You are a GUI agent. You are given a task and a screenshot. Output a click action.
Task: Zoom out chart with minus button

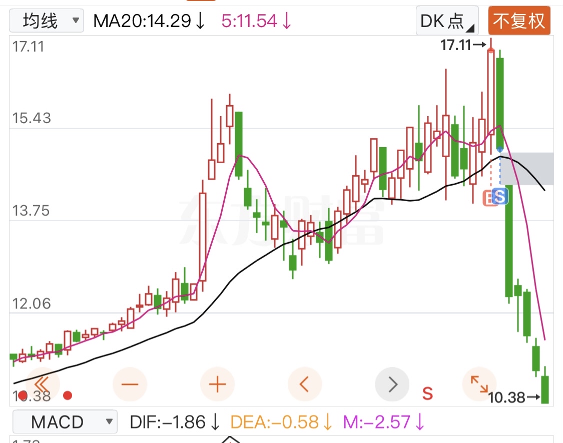tap(130, 384)
